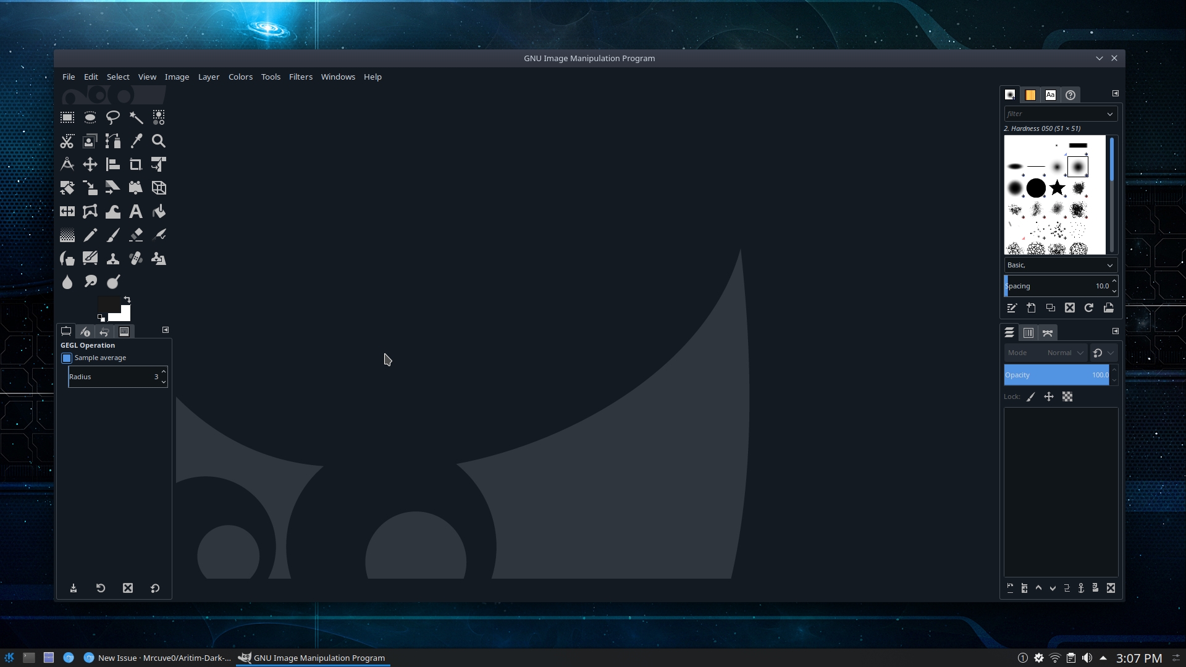Choose the Heal tool

click(x=136, y=258)
